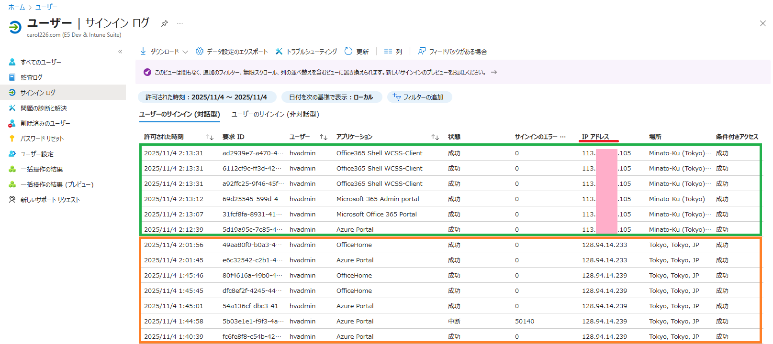Click フィルターの追加 button
The width and height of the screenshot is (773, 344).
[419, 97]
